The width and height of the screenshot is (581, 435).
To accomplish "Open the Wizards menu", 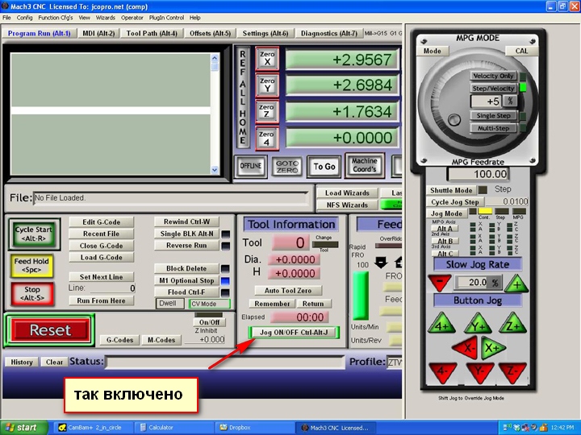I will [x=106, y=18].
